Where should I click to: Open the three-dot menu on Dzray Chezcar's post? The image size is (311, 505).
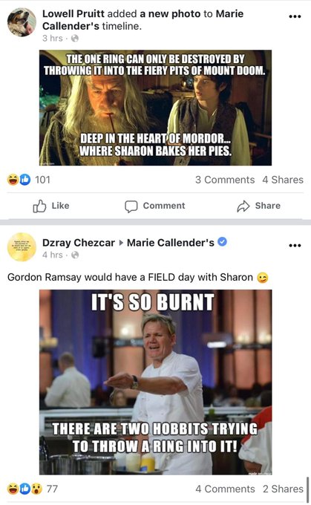295,245
